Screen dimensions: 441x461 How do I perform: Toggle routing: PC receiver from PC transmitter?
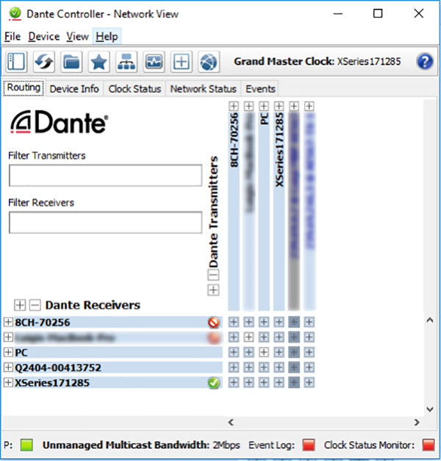point(264,352)
